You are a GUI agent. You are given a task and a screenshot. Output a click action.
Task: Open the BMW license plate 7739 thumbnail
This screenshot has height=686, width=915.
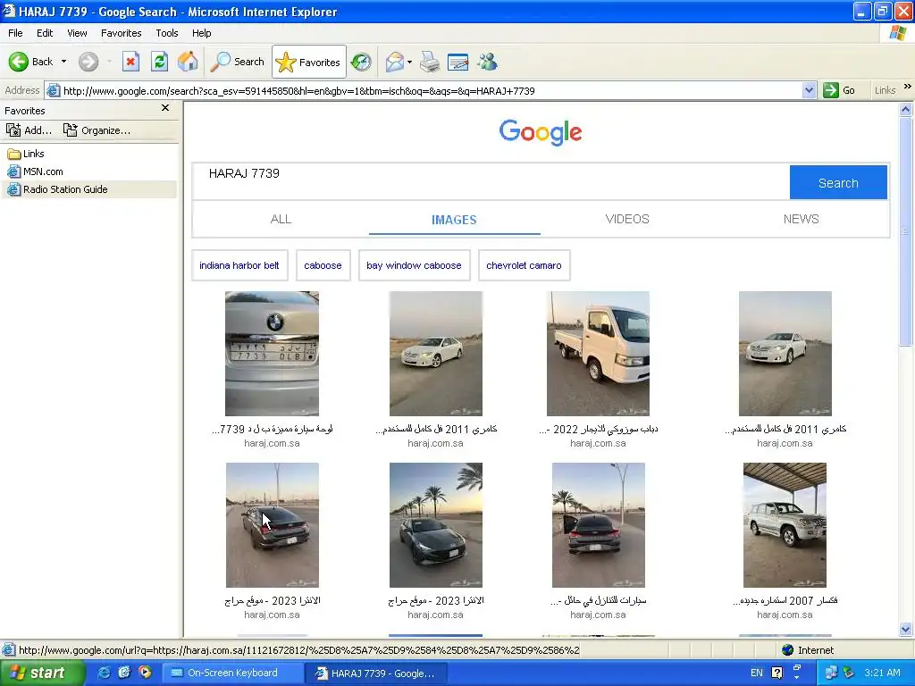tap(272, 354)
